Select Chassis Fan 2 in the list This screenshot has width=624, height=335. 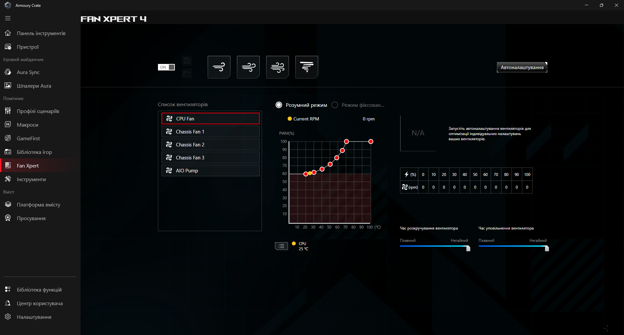(x=211, y=144)
